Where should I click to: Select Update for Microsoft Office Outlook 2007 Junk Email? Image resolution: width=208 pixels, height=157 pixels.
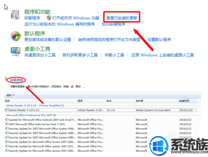tap(100, 120)
